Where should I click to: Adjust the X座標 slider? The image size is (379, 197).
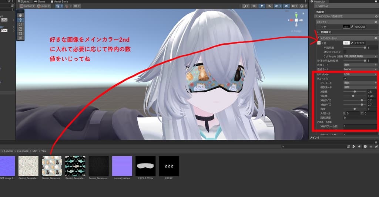click(x=355, y=91)
